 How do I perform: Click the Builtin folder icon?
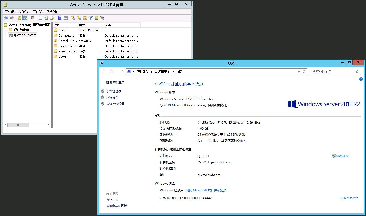click(56, 30)
